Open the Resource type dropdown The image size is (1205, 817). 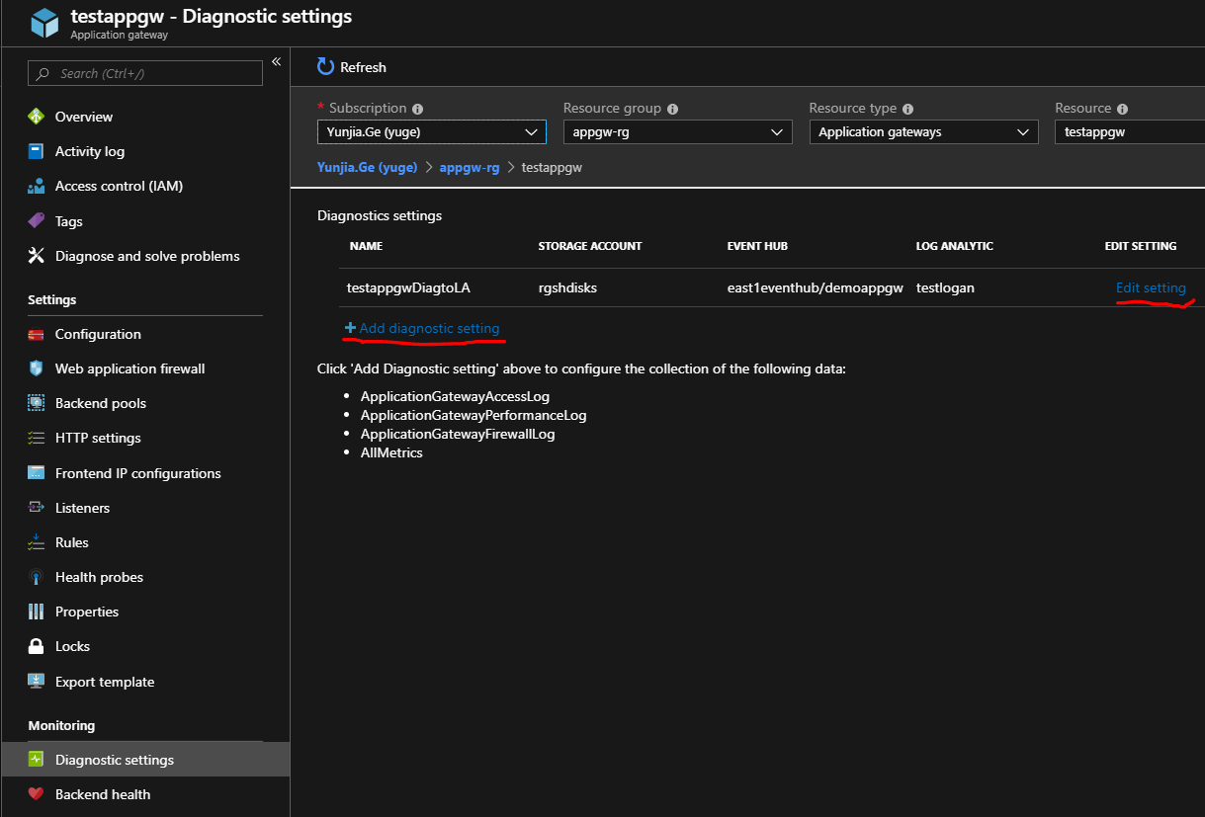click(x=923, y=132)
